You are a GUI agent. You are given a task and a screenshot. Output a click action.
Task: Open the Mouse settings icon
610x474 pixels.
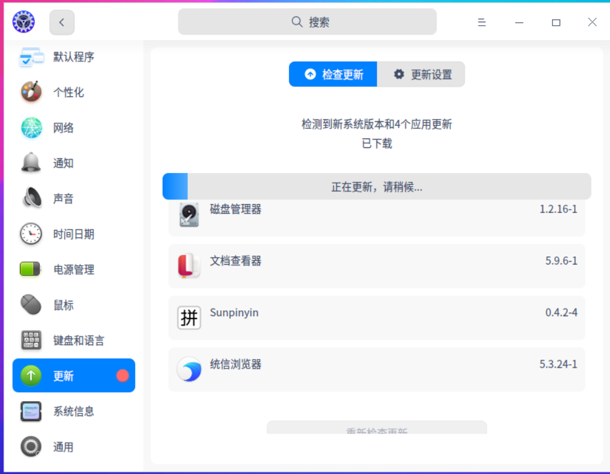(x=31, y=304)
